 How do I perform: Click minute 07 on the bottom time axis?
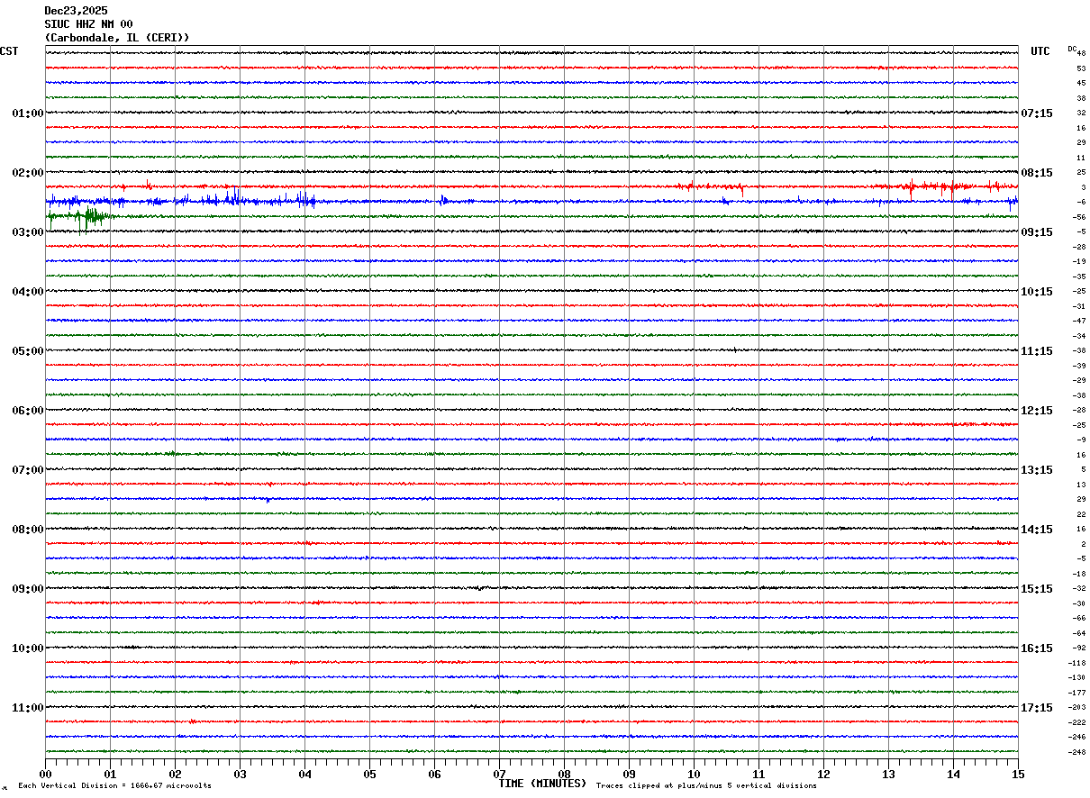click(x=499, y=775)
